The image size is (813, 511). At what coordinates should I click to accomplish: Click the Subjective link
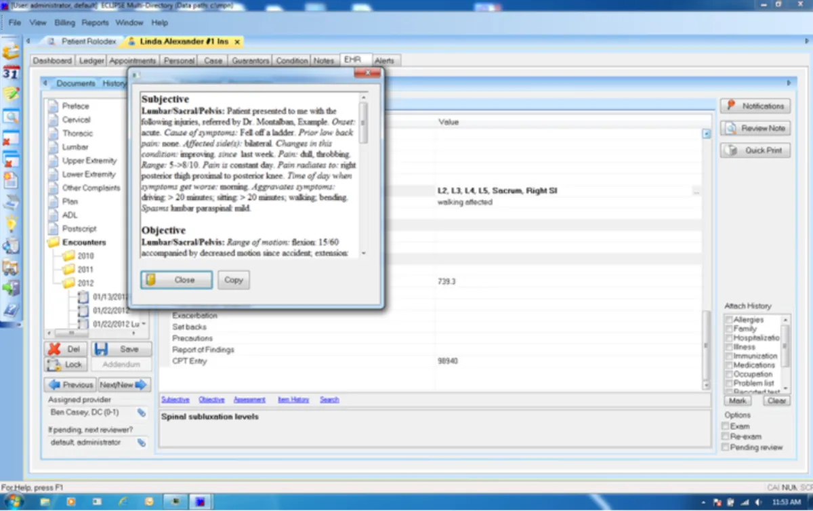tap(175, 400)
